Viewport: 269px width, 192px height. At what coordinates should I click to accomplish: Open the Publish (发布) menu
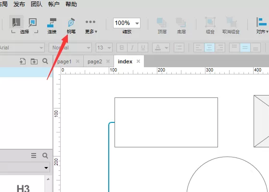point(19,4)
